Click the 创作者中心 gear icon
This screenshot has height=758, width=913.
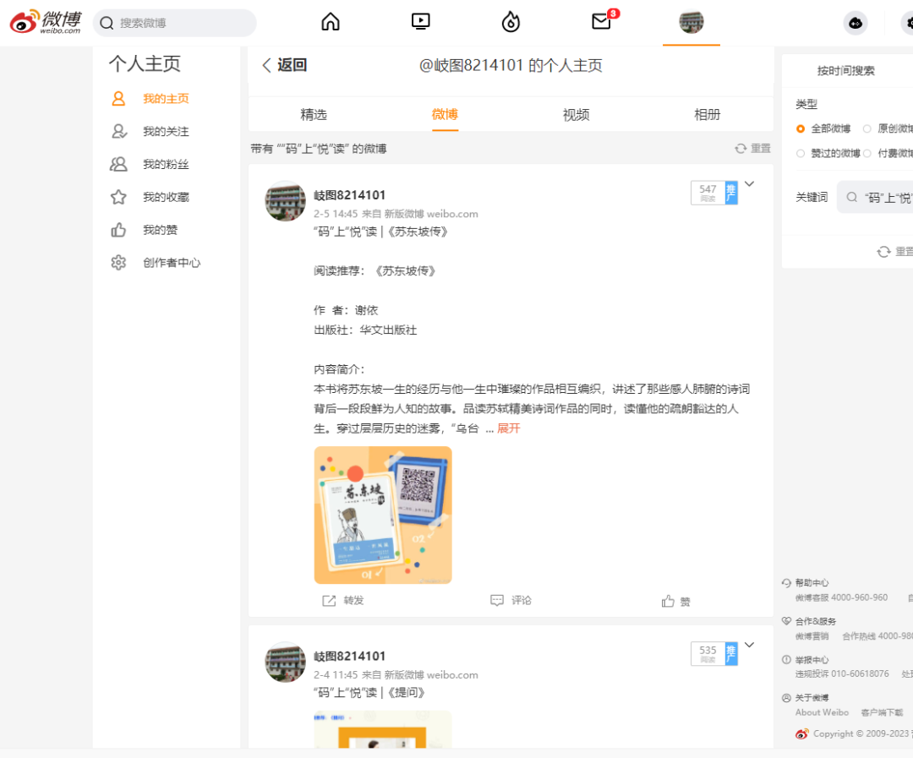[x=118, y=263]
